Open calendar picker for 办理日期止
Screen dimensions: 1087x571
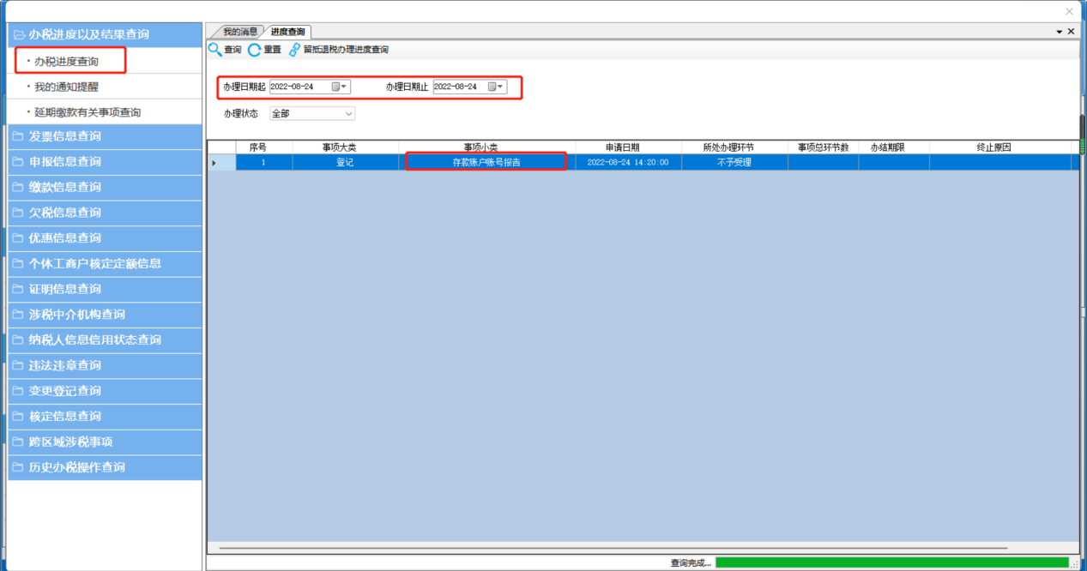[494, 87]
